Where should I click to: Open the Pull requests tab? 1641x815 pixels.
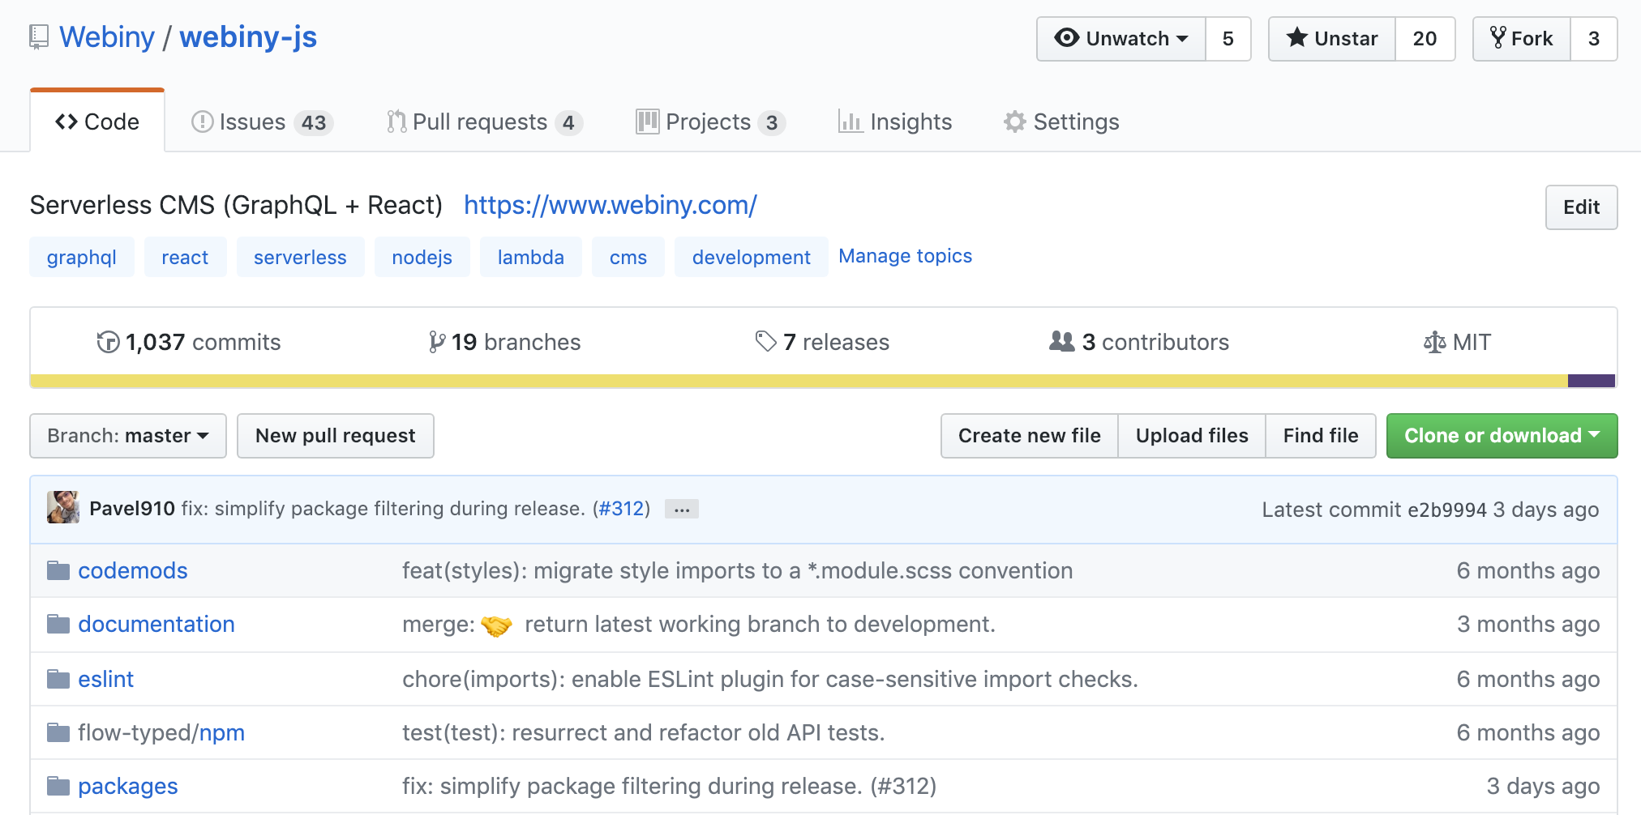pyautogui.click(x=484, y=122)
